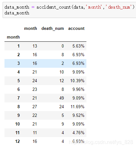Click the accident_count function name in code
Image resolution: width=136 pixels, height=148 pixels.
(x=54, y=7)
